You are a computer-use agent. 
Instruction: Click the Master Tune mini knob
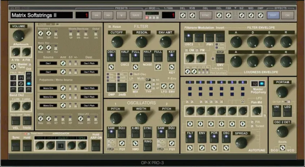tap(13, 67)
